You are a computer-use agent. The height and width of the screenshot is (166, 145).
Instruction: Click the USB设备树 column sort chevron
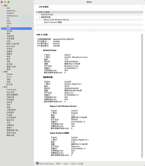pyautogui.click(x=141, y=7)
